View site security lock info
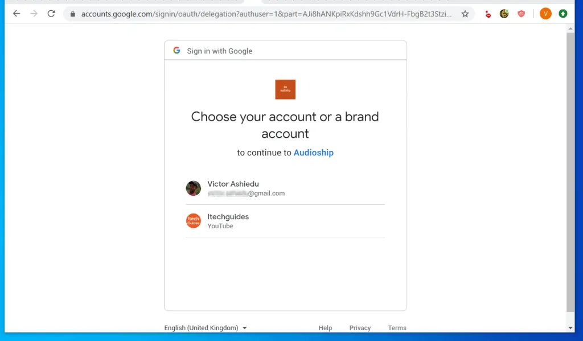The width and height of the screenshot is (583, 341). (73, 14)
